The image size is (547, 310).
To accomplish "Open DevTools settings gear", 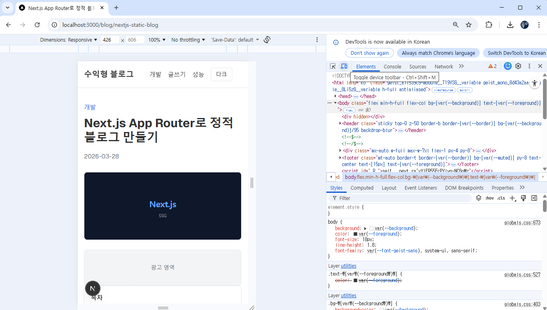I will 518,66.
